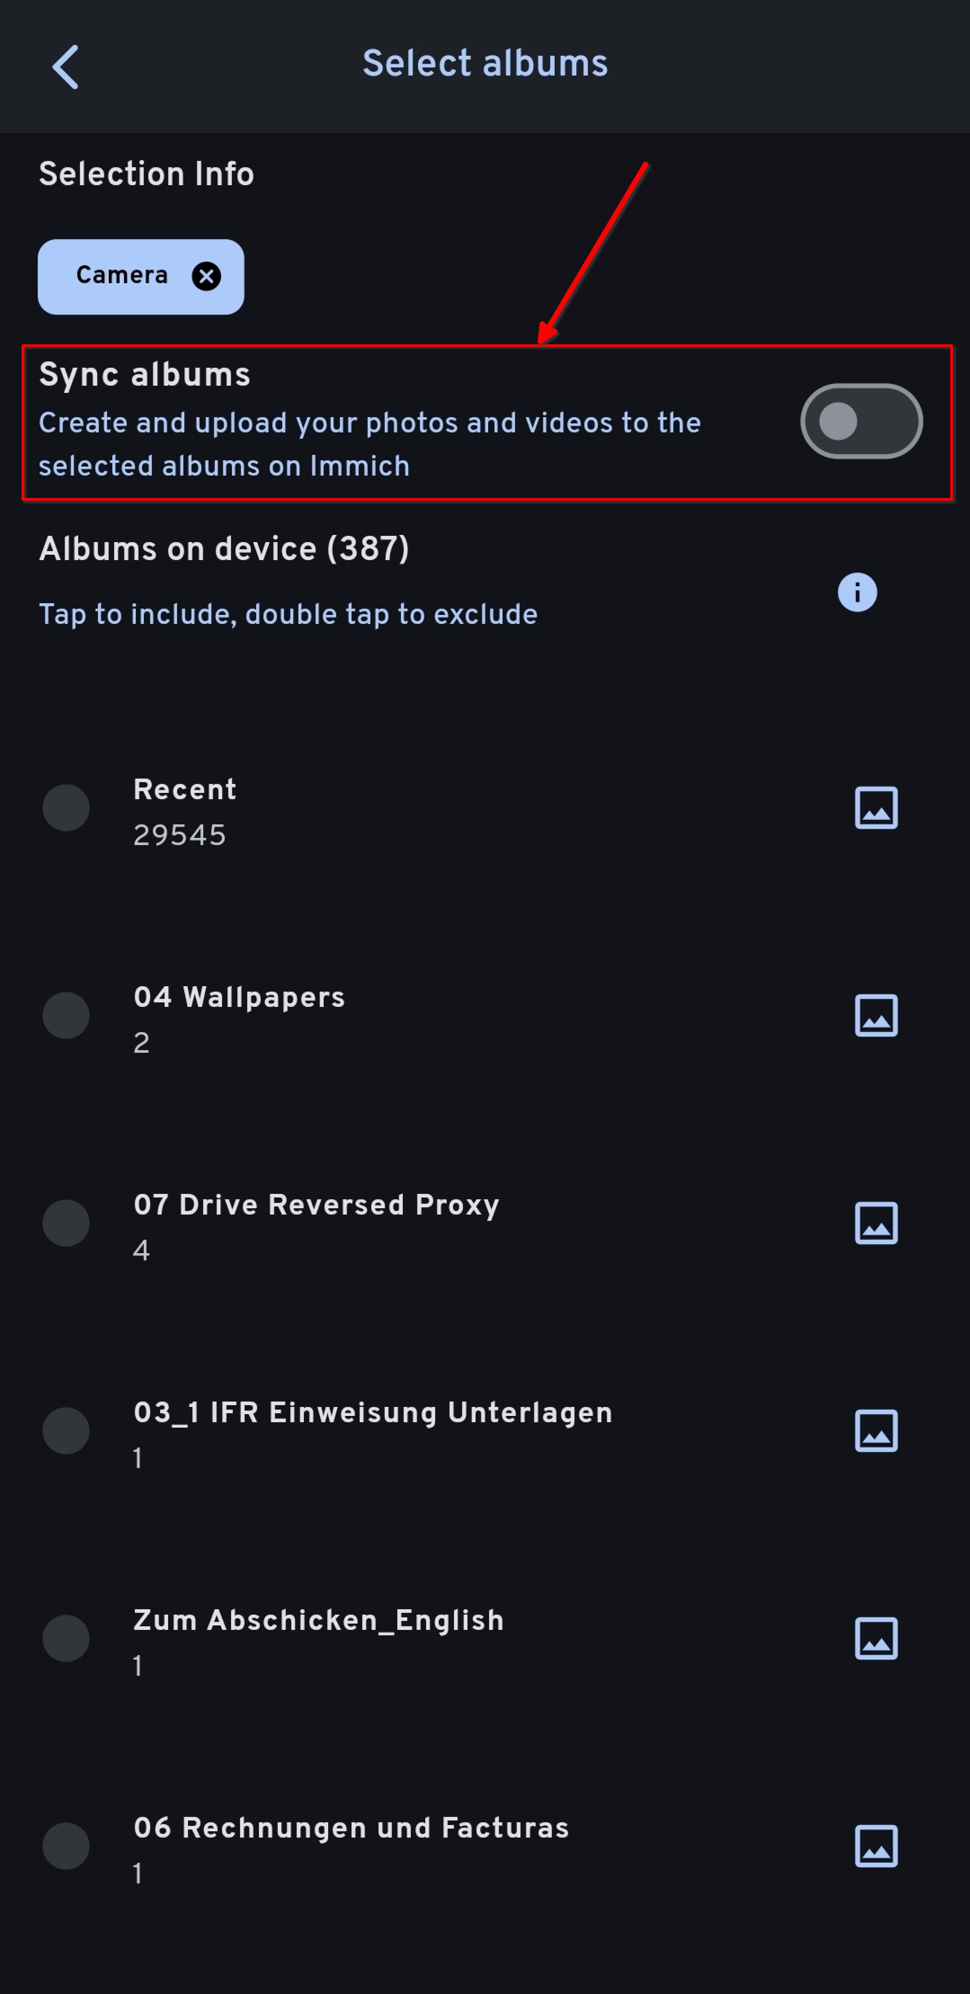Select the Zum Abschicken_English album circle
This screenshot has height=1994, width=970.
tap(66, 1639)
